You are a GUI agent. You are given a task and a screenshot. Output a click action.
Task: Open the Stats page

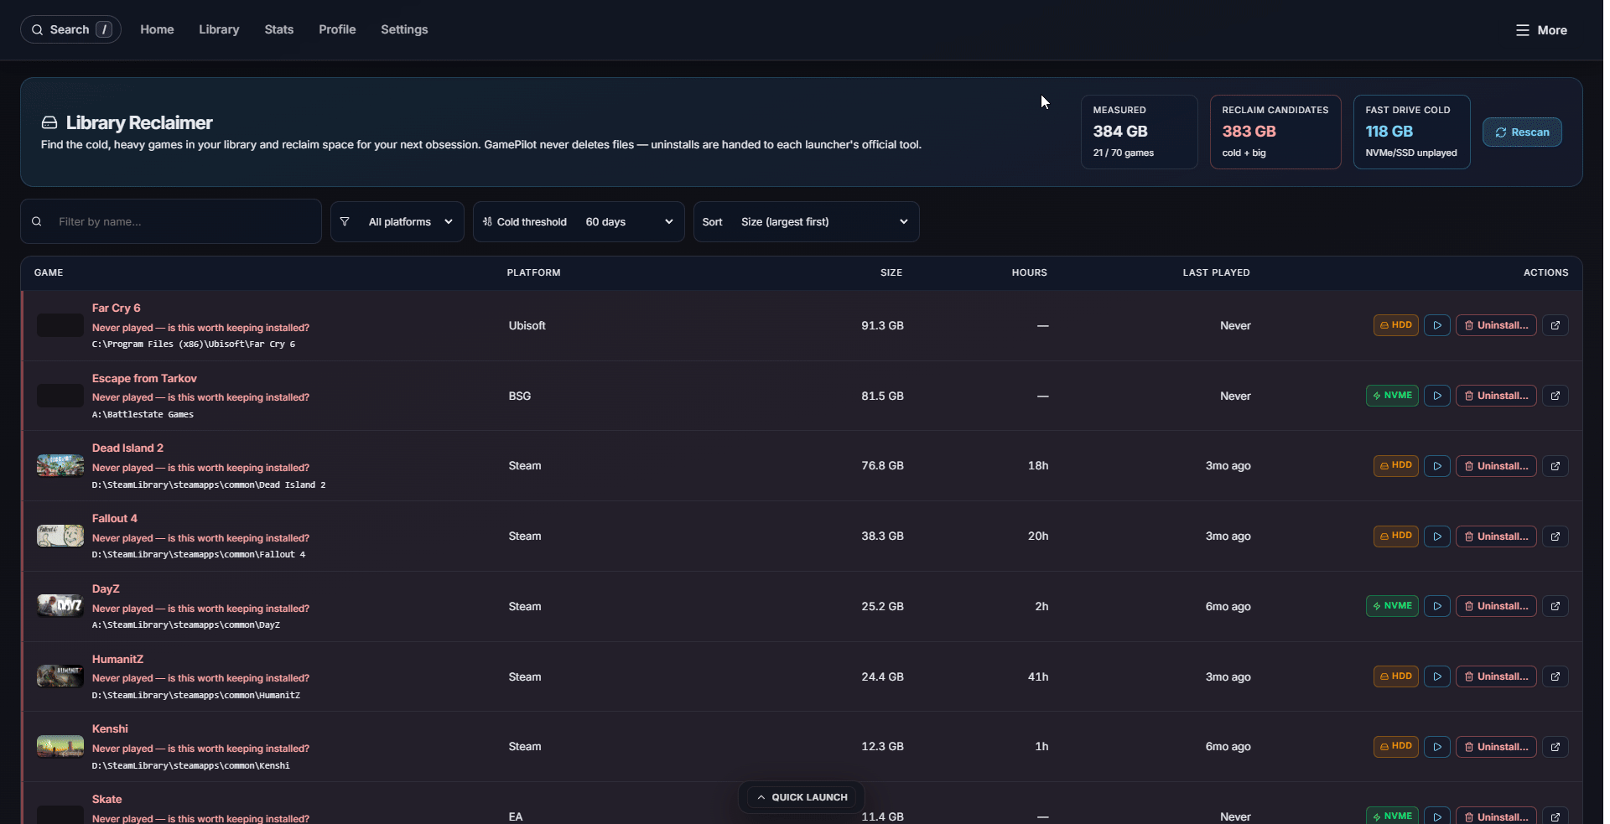click(x=279, y=29)
